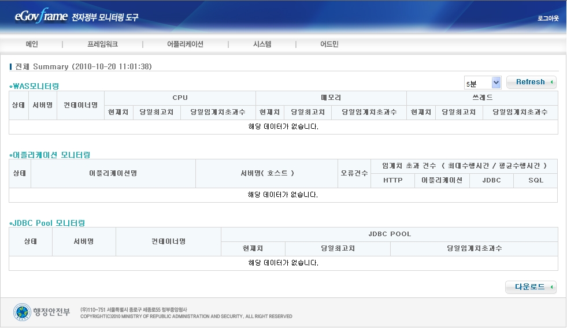Open the 어드민 menu
Viewport: 567px width, 328px height.
(329, 44)
